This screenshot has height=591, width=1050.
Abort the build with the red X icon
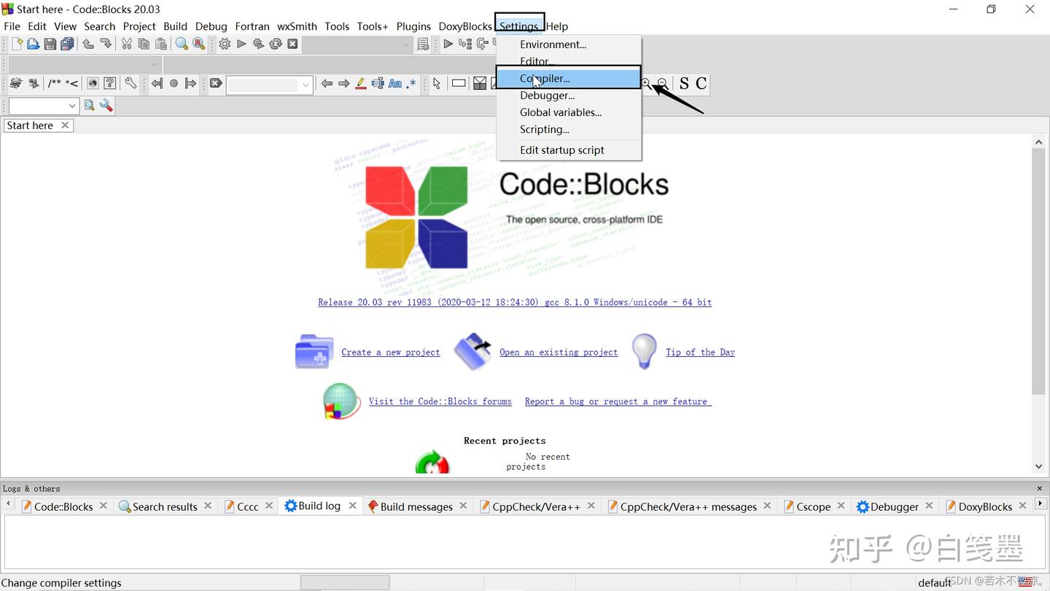(292, 44)
